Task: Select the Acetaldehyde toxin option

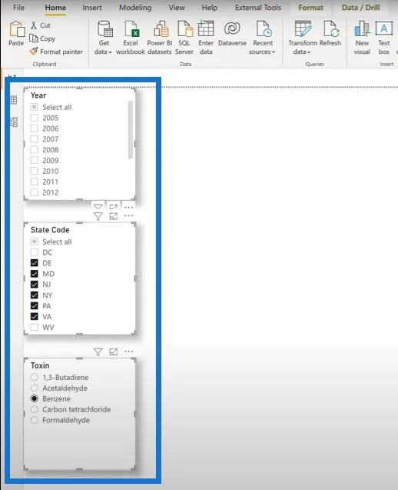Action: click(35, 388)
